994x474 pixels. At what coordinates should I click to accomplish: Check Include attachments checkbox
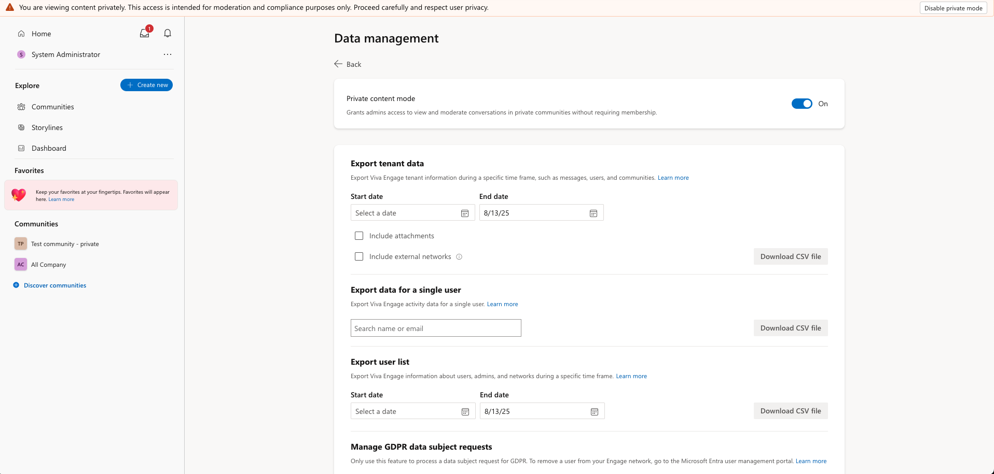tap(359, 236)
